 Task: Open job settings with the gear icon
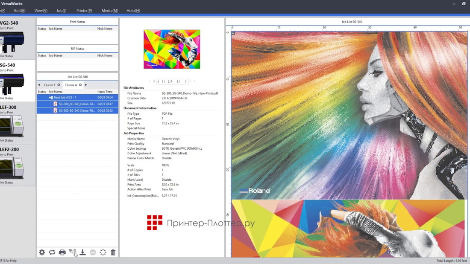click(42, 252)
